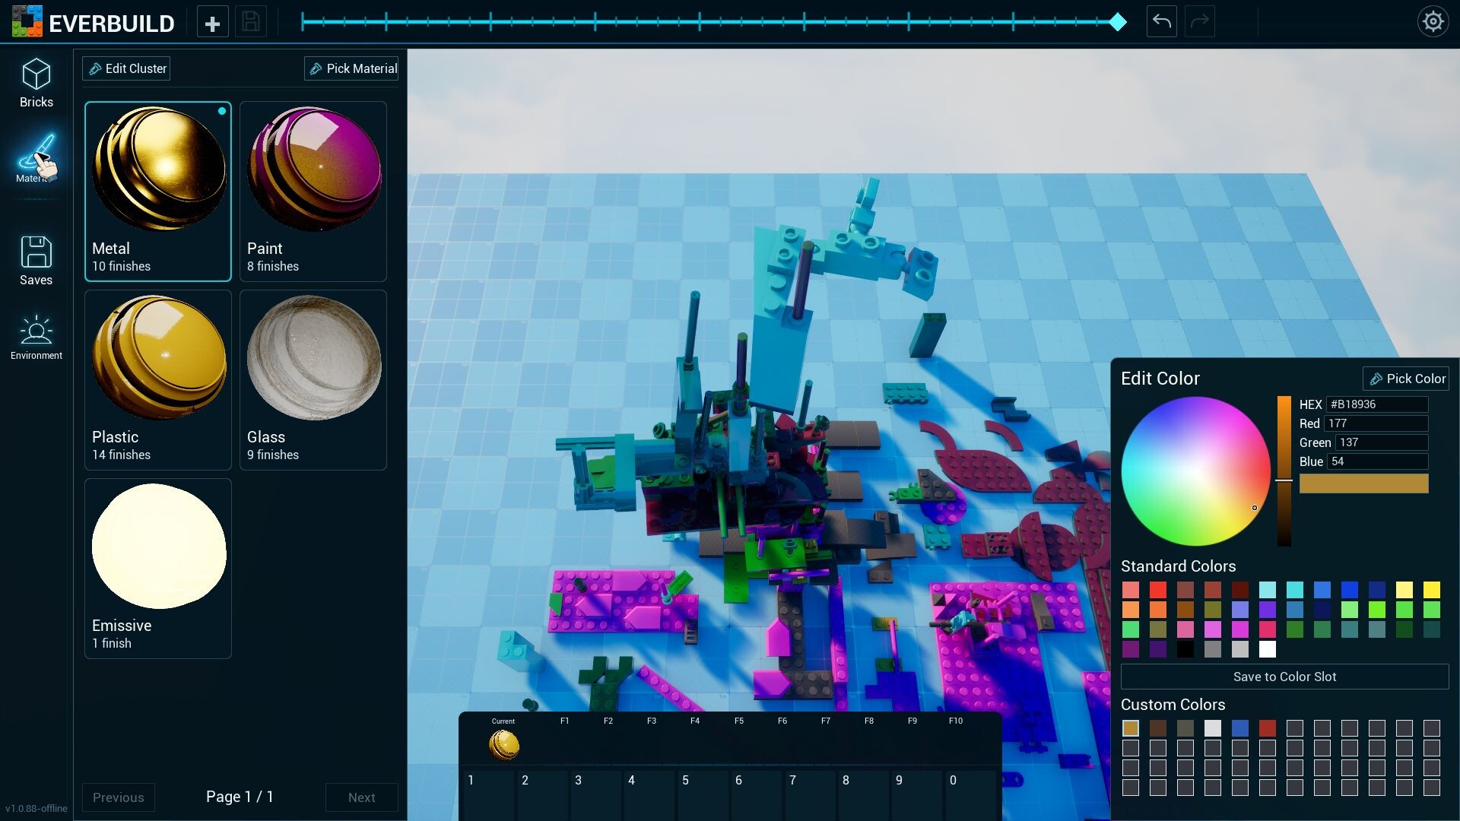This screenshot has width=1460, height=821.
Task: Choose the Glass material card
Action: (313, 380)
